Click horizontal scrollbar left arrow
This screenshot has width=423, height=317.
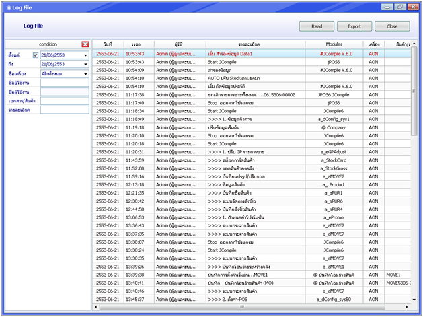point(96,307)
